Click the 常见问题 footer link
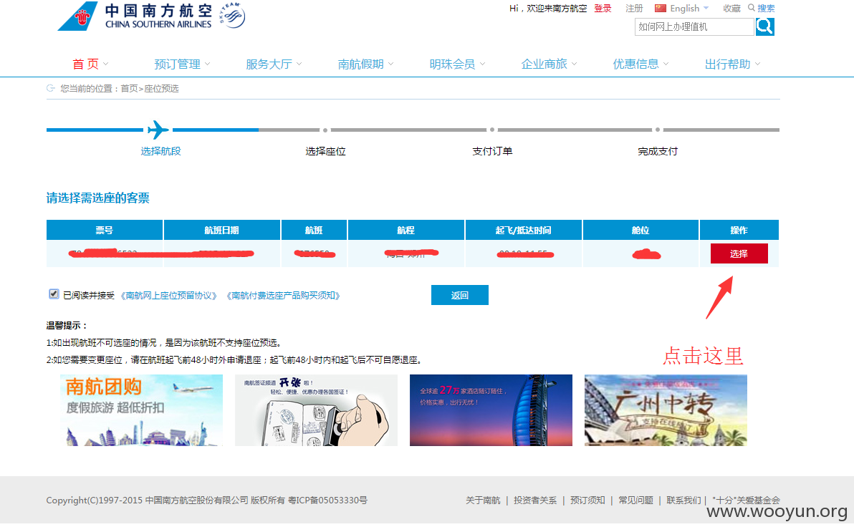Viewport: 854px width, 532px height. click(635, 500)
